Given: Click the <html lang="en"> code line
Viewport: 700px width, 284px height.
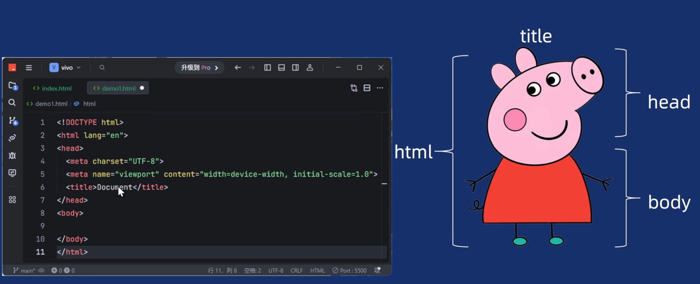Looking at the screenshot, I should pyautogui.click(x=92, y=135).
